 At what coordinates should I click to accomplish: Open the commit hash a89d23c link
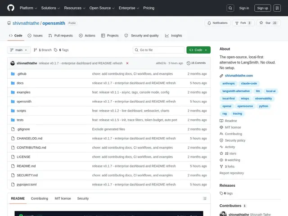tap(161, 63)
